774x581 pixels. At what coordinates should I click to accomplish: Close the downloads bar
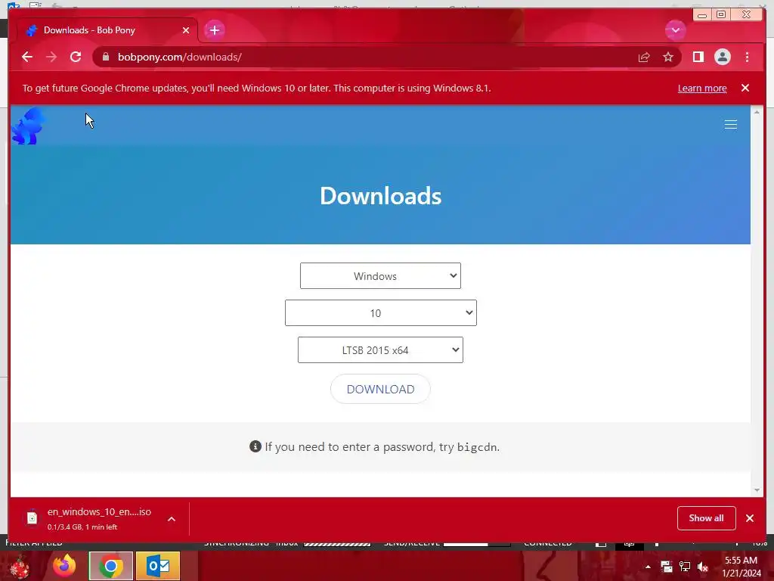[x=750, y=517]
